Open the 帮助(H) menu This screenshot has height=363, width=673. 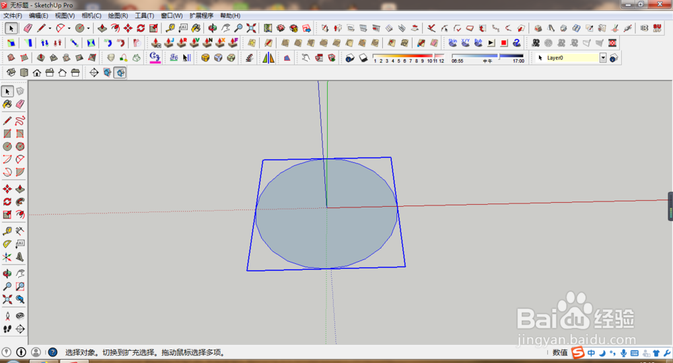(x=230, y=15)
